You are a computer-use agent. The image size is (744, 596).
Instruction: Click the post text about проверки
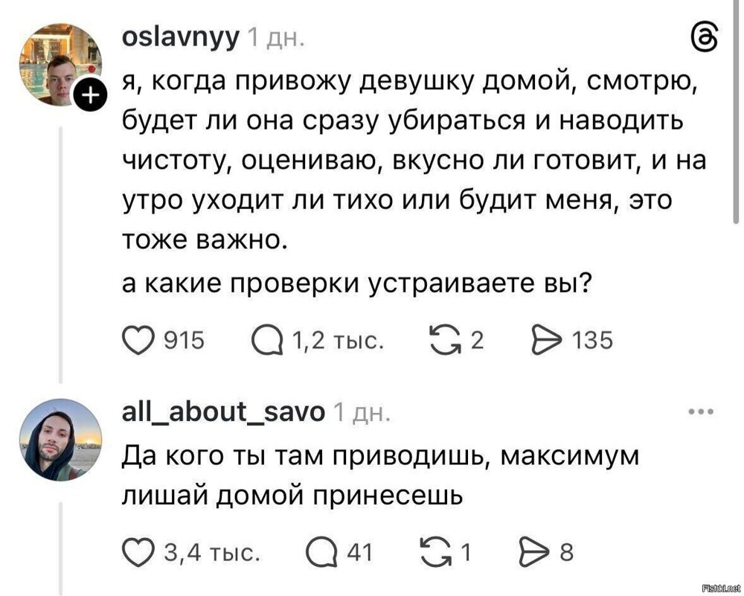coord(357,283)
